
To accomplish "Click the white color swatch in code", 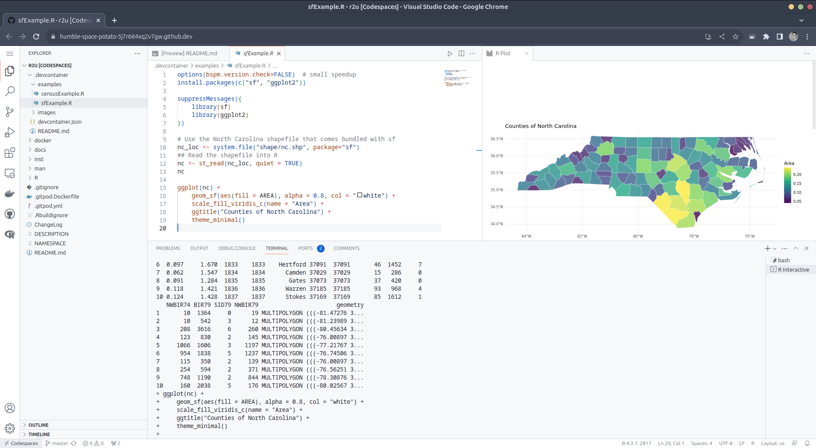I will (359, 196).
